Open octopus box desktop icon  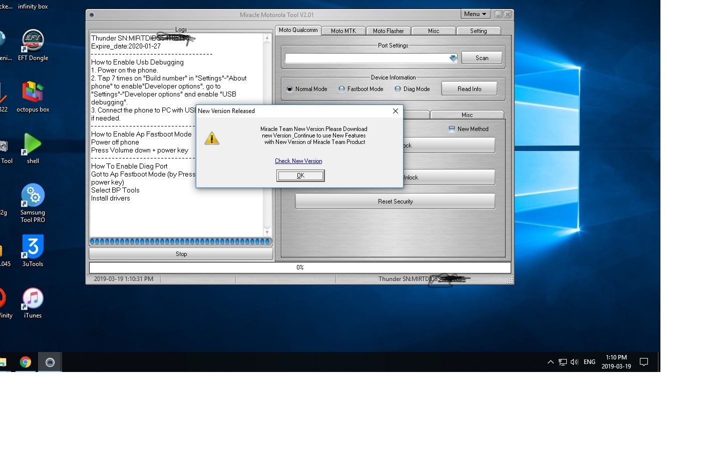[x=33, y=96]
